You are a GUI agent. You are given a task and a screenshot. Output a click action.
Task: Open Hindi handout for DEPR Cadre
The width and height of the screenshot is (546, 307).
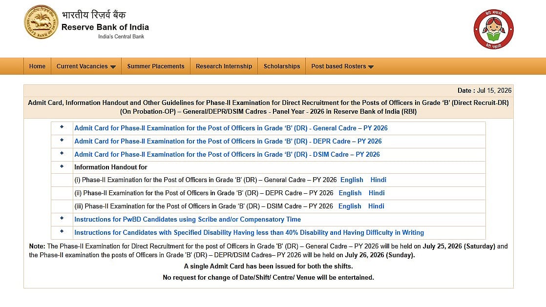click(x=377, y=193)
